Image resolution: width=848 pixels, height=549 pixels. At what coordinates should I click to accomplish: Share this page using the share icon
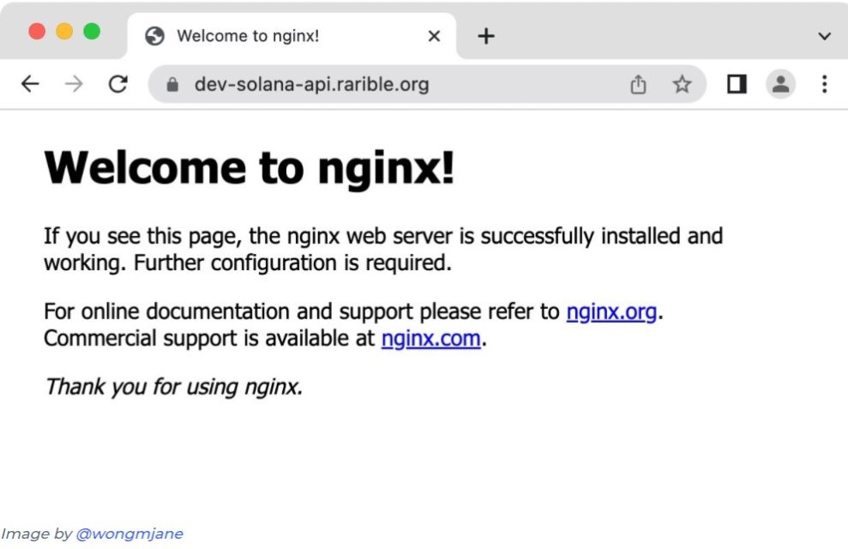point(638,84)
